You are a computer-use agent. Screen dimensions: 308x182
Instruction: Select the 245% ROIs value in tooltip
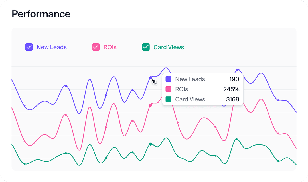coord(231,89)
